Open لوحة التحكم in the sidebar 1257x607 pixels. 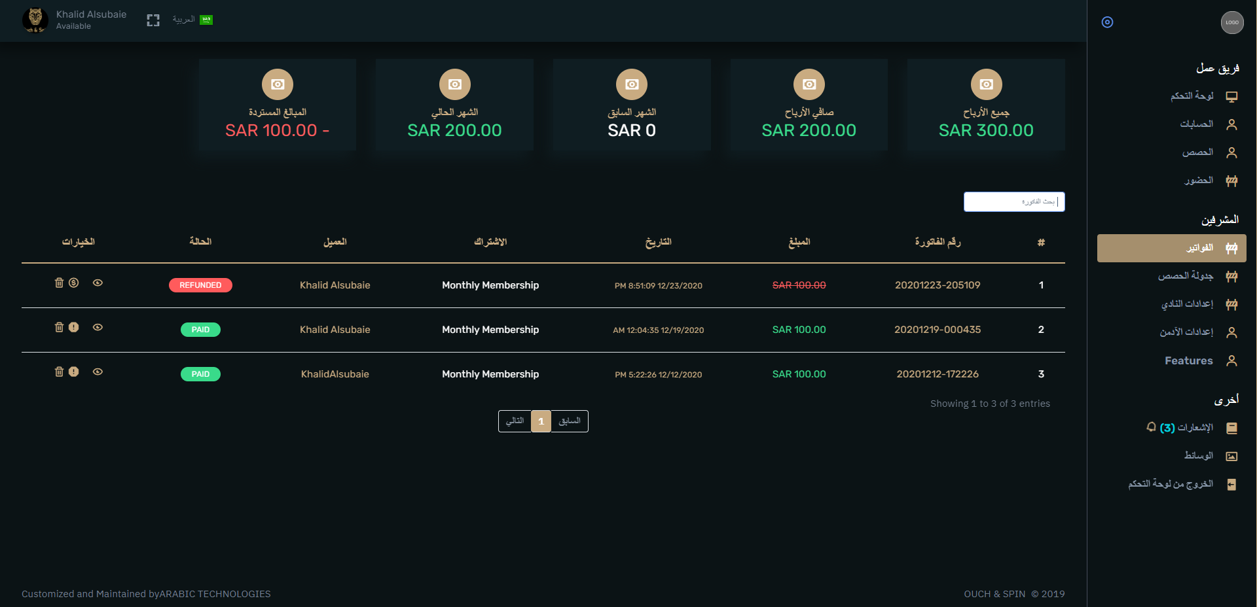pyautogui.click(x=1192, y=96)
